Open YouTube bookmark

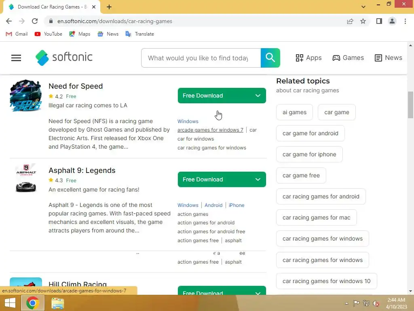(x=49, y=34)
